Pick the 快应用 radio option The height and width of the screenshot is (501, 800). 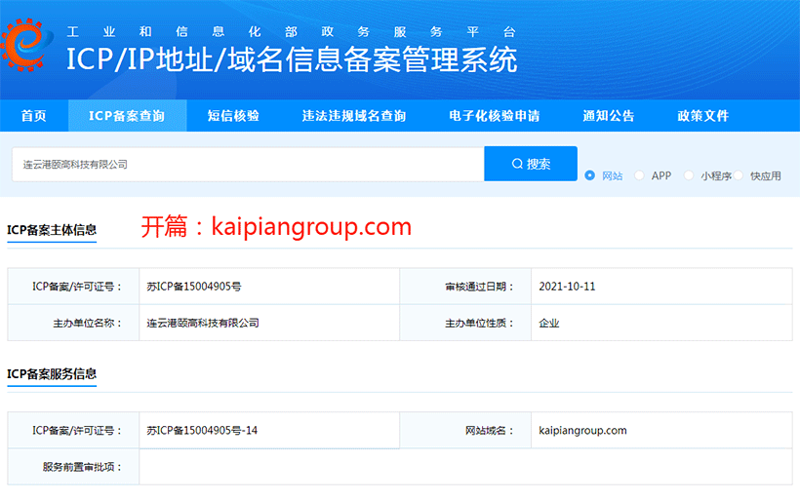[x=739, y=176]
